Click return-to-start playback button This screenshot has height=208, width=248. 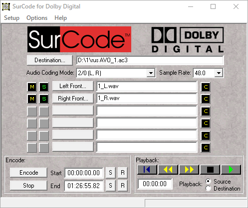click(147, 170)
